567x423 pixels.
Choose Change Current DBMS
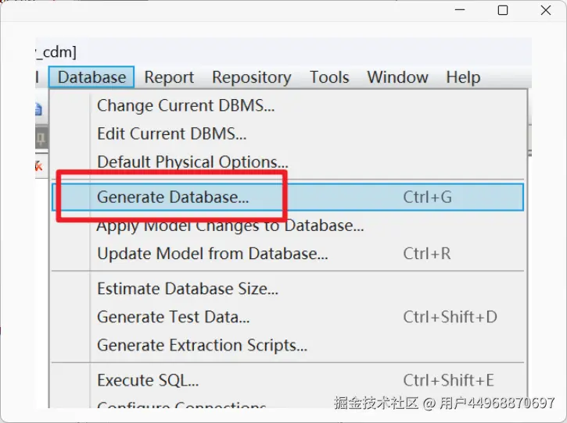185,105
